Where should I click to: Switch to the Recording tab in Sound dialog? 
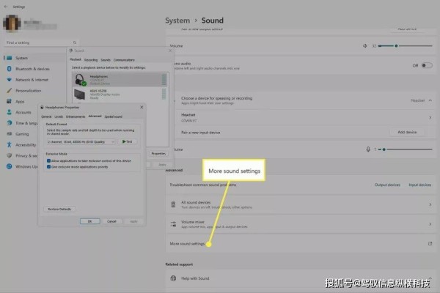pyautogui.click(x=91, y=60)
